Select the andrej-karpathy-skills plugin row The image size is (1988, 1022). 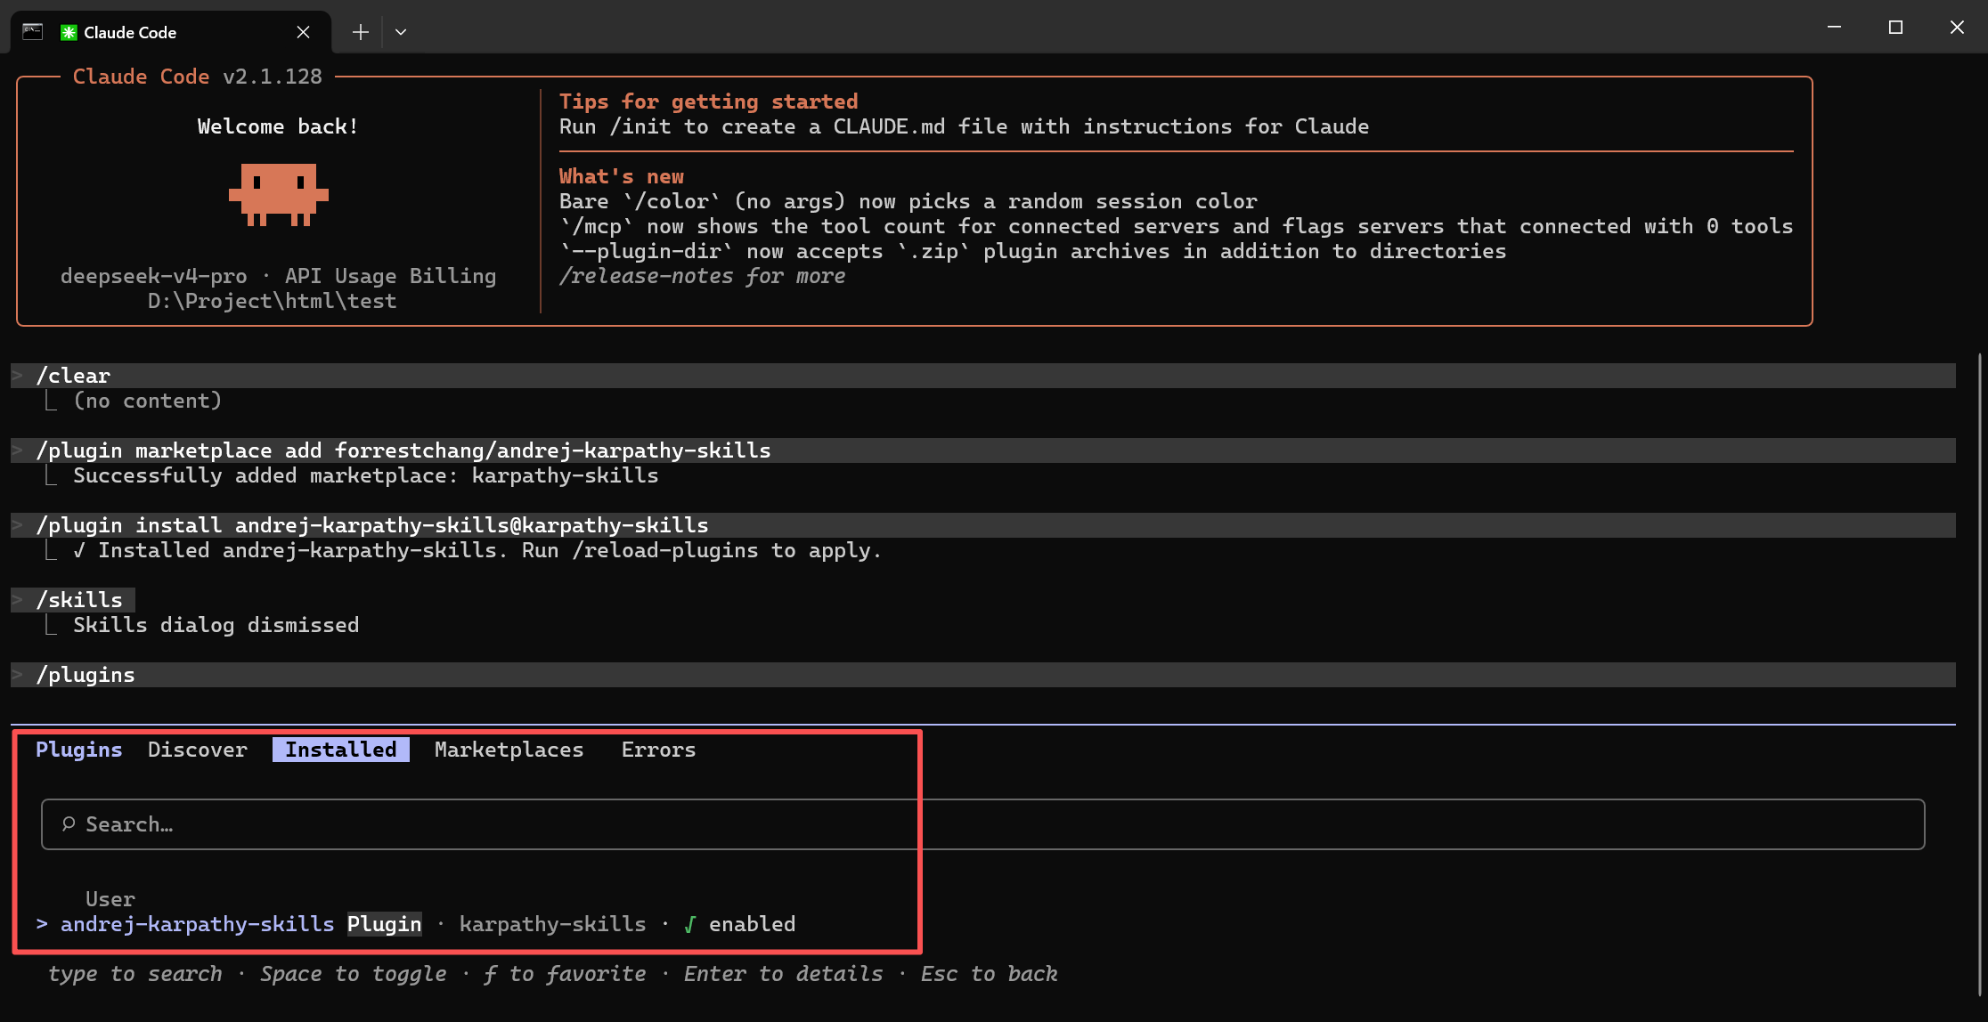(x=416, y=924)
